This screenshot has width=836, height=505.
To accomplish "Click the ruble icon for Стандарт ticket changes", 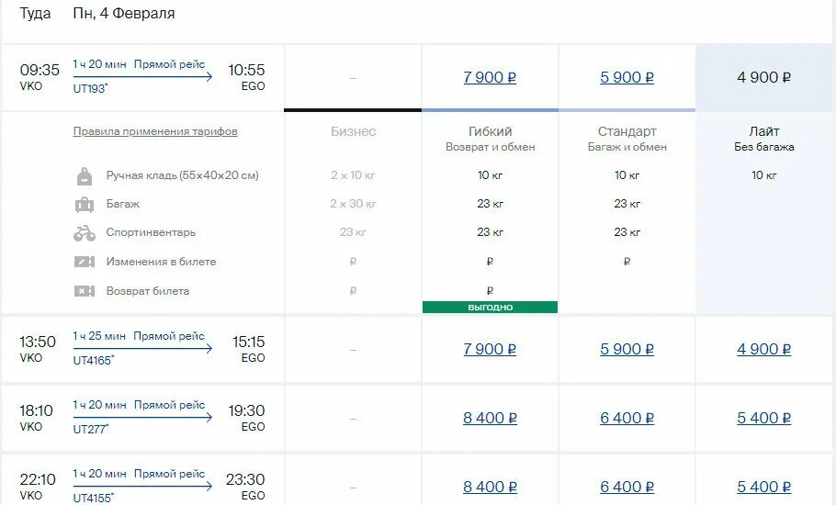I will click(x=627, y=262).
